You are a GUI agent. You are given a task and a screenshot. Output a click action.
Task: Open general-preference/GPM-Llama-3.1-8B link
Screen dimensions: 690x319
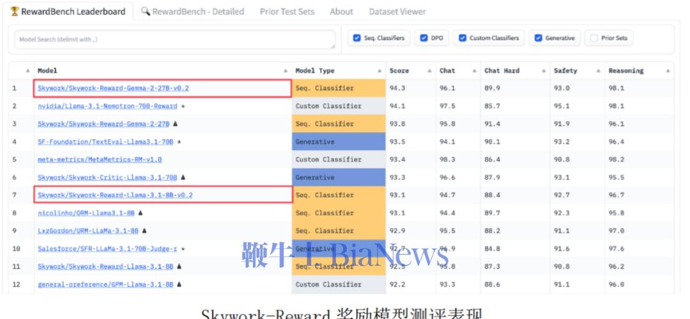pyautogui.click(x=105, y=285)
